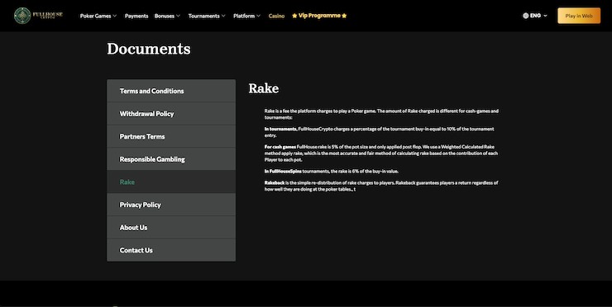Click the 'In tournaments' bold text
The height and width of the screenshot is (307, 612).
[x=280, y=129]
